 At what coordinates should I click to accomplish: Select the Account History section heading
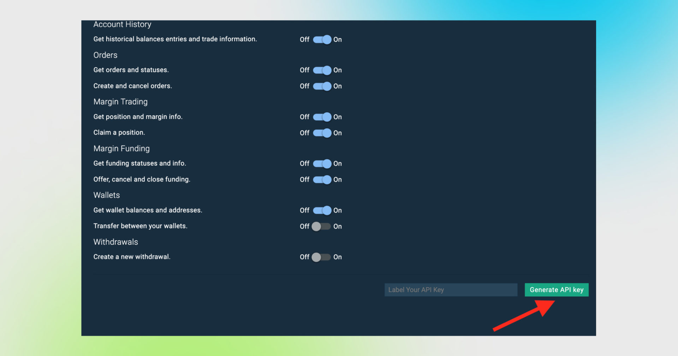pos(122,24)
